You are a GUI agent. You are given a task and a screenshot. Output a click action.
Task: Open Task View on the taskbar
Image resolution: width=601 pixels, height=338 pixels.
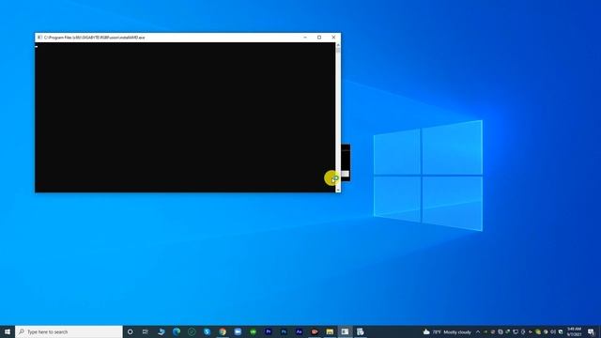pyautogui.click(x=146, y=331)
